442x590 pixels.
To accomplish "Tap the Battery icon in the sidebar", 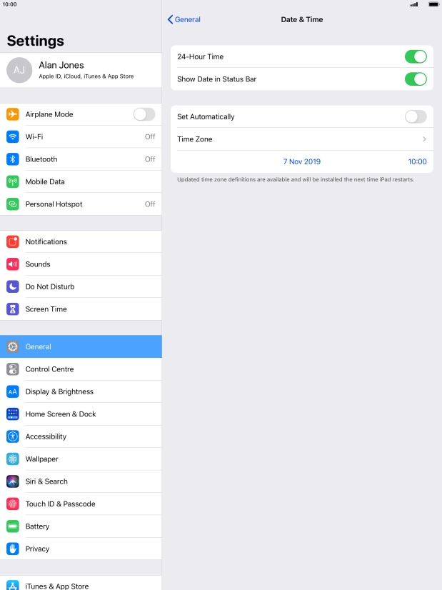I will (x=13, y=526).
